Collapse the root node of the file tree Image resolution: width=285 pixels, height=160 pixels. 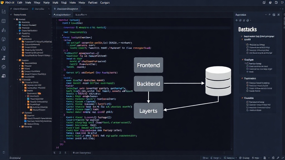pyautogui.click(x=14, y=19)
